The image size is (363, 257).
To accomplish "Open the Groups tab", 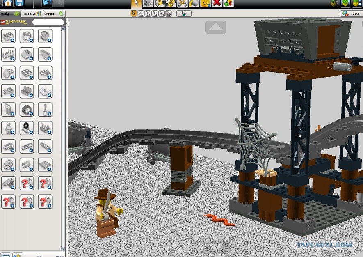I will [x=54, y=14].
